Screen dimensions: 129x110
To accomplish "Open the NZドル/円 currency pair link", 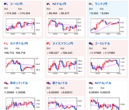I will (59, 4).
